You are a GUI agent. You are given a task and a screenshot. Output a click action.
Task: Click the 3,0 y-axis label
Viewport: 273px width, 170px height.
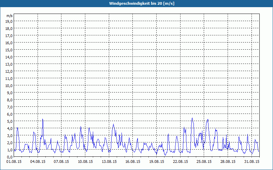[10, 135]
